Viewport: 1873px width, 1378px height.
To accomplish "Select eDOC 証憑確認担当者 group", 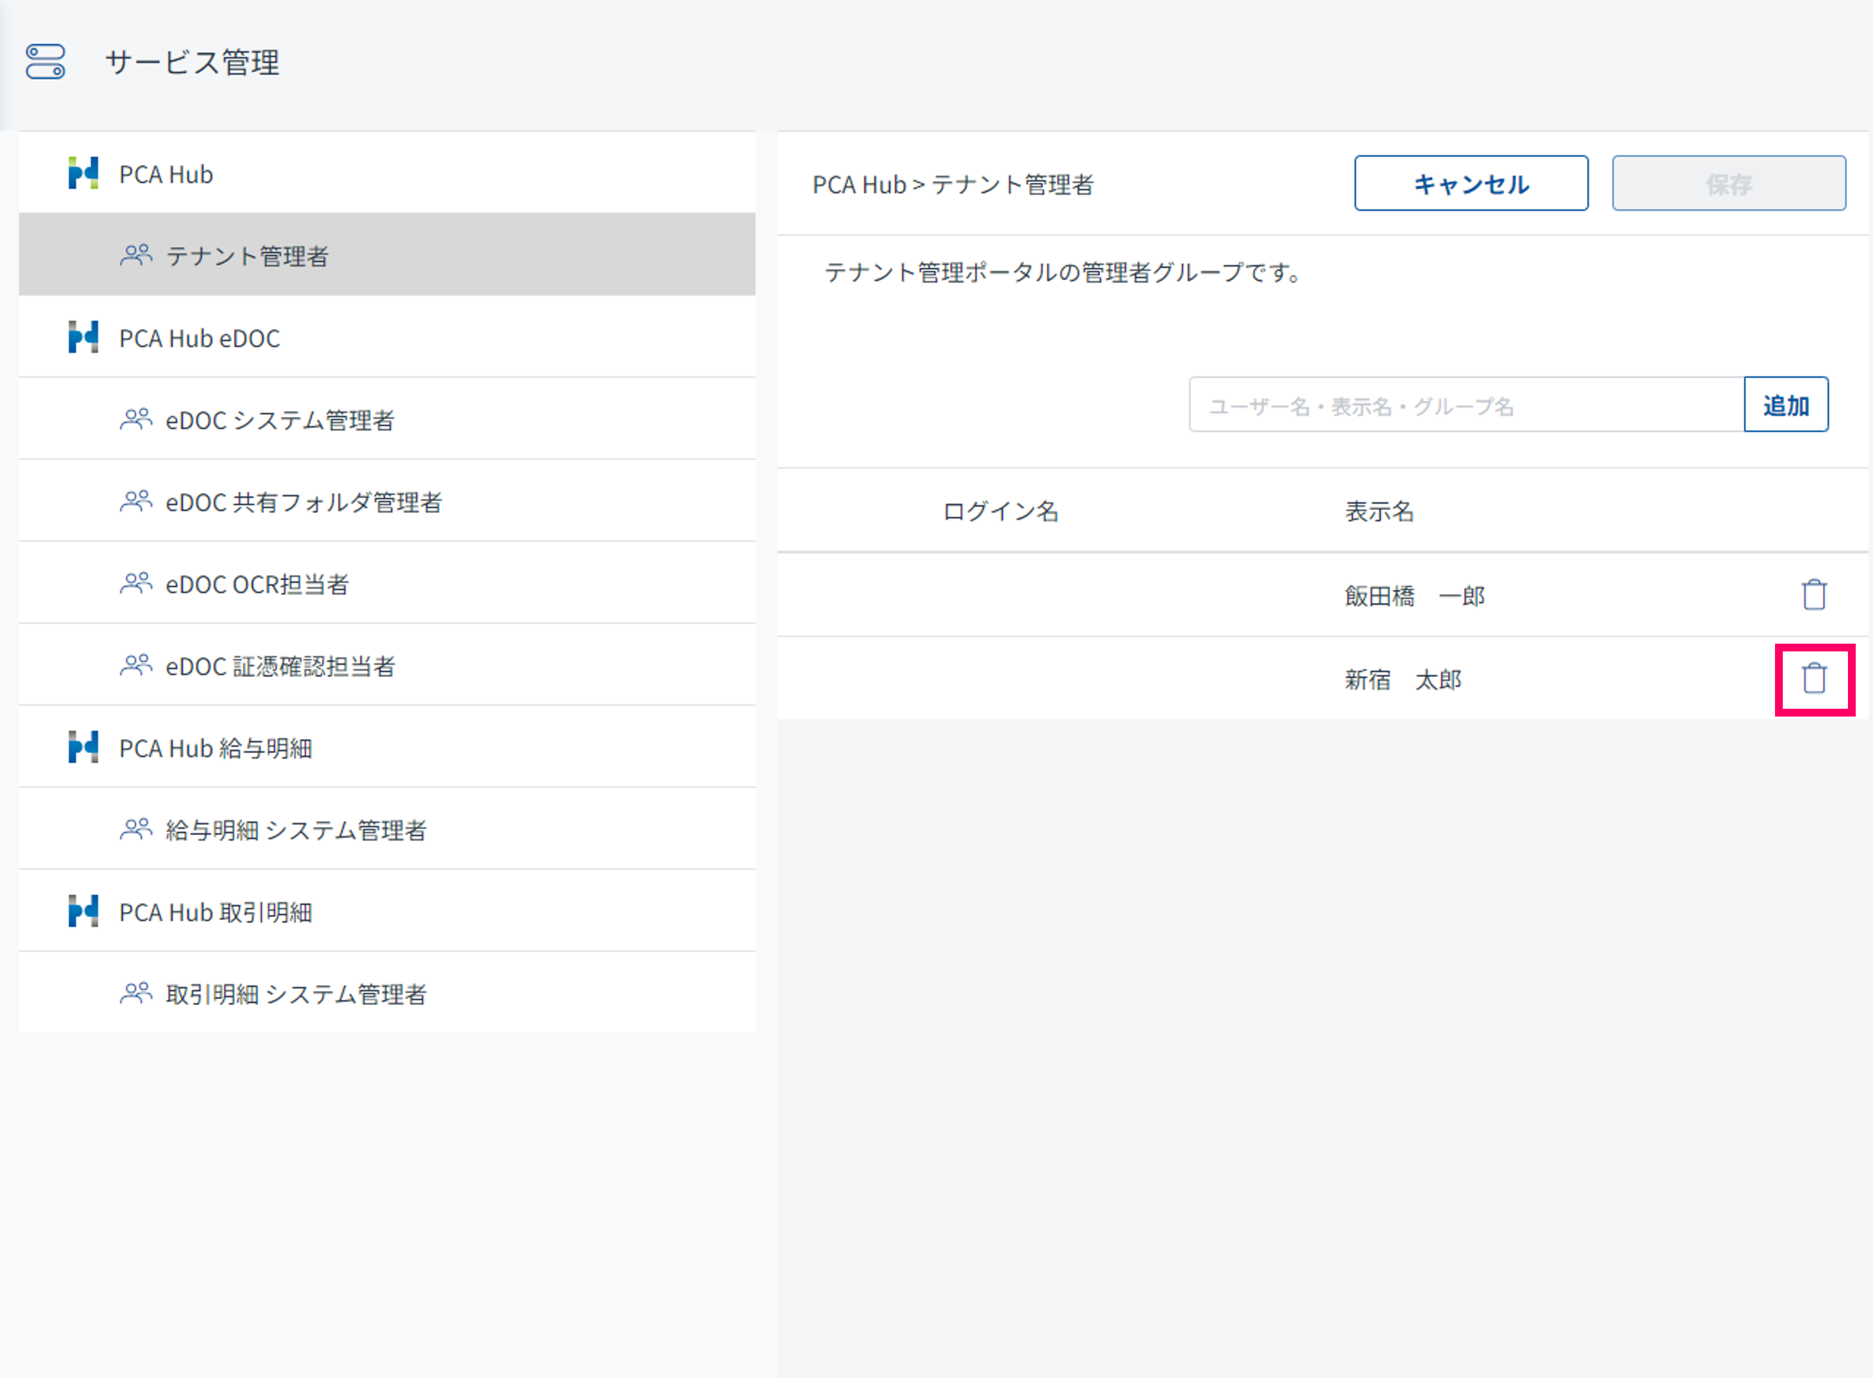I will 280,666.
